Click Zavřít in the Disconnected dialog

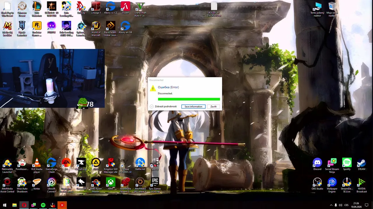(x=214, y=107)
